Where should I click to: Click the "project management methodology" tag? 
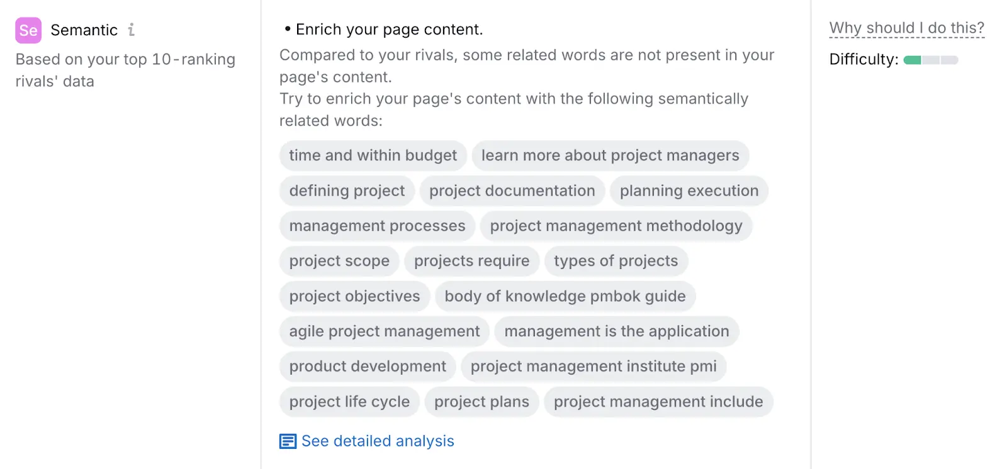click(616, 226)
